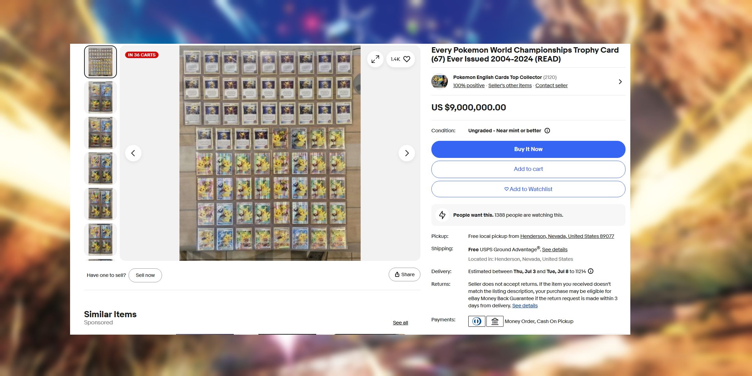Click "Money Order, Cash On Pickup" text
The image size is (752, 376).
click(x=539, y=321)
